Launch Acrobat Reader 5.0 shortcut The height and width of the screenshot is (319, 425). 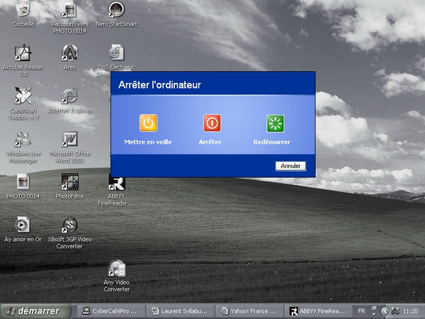23,54
